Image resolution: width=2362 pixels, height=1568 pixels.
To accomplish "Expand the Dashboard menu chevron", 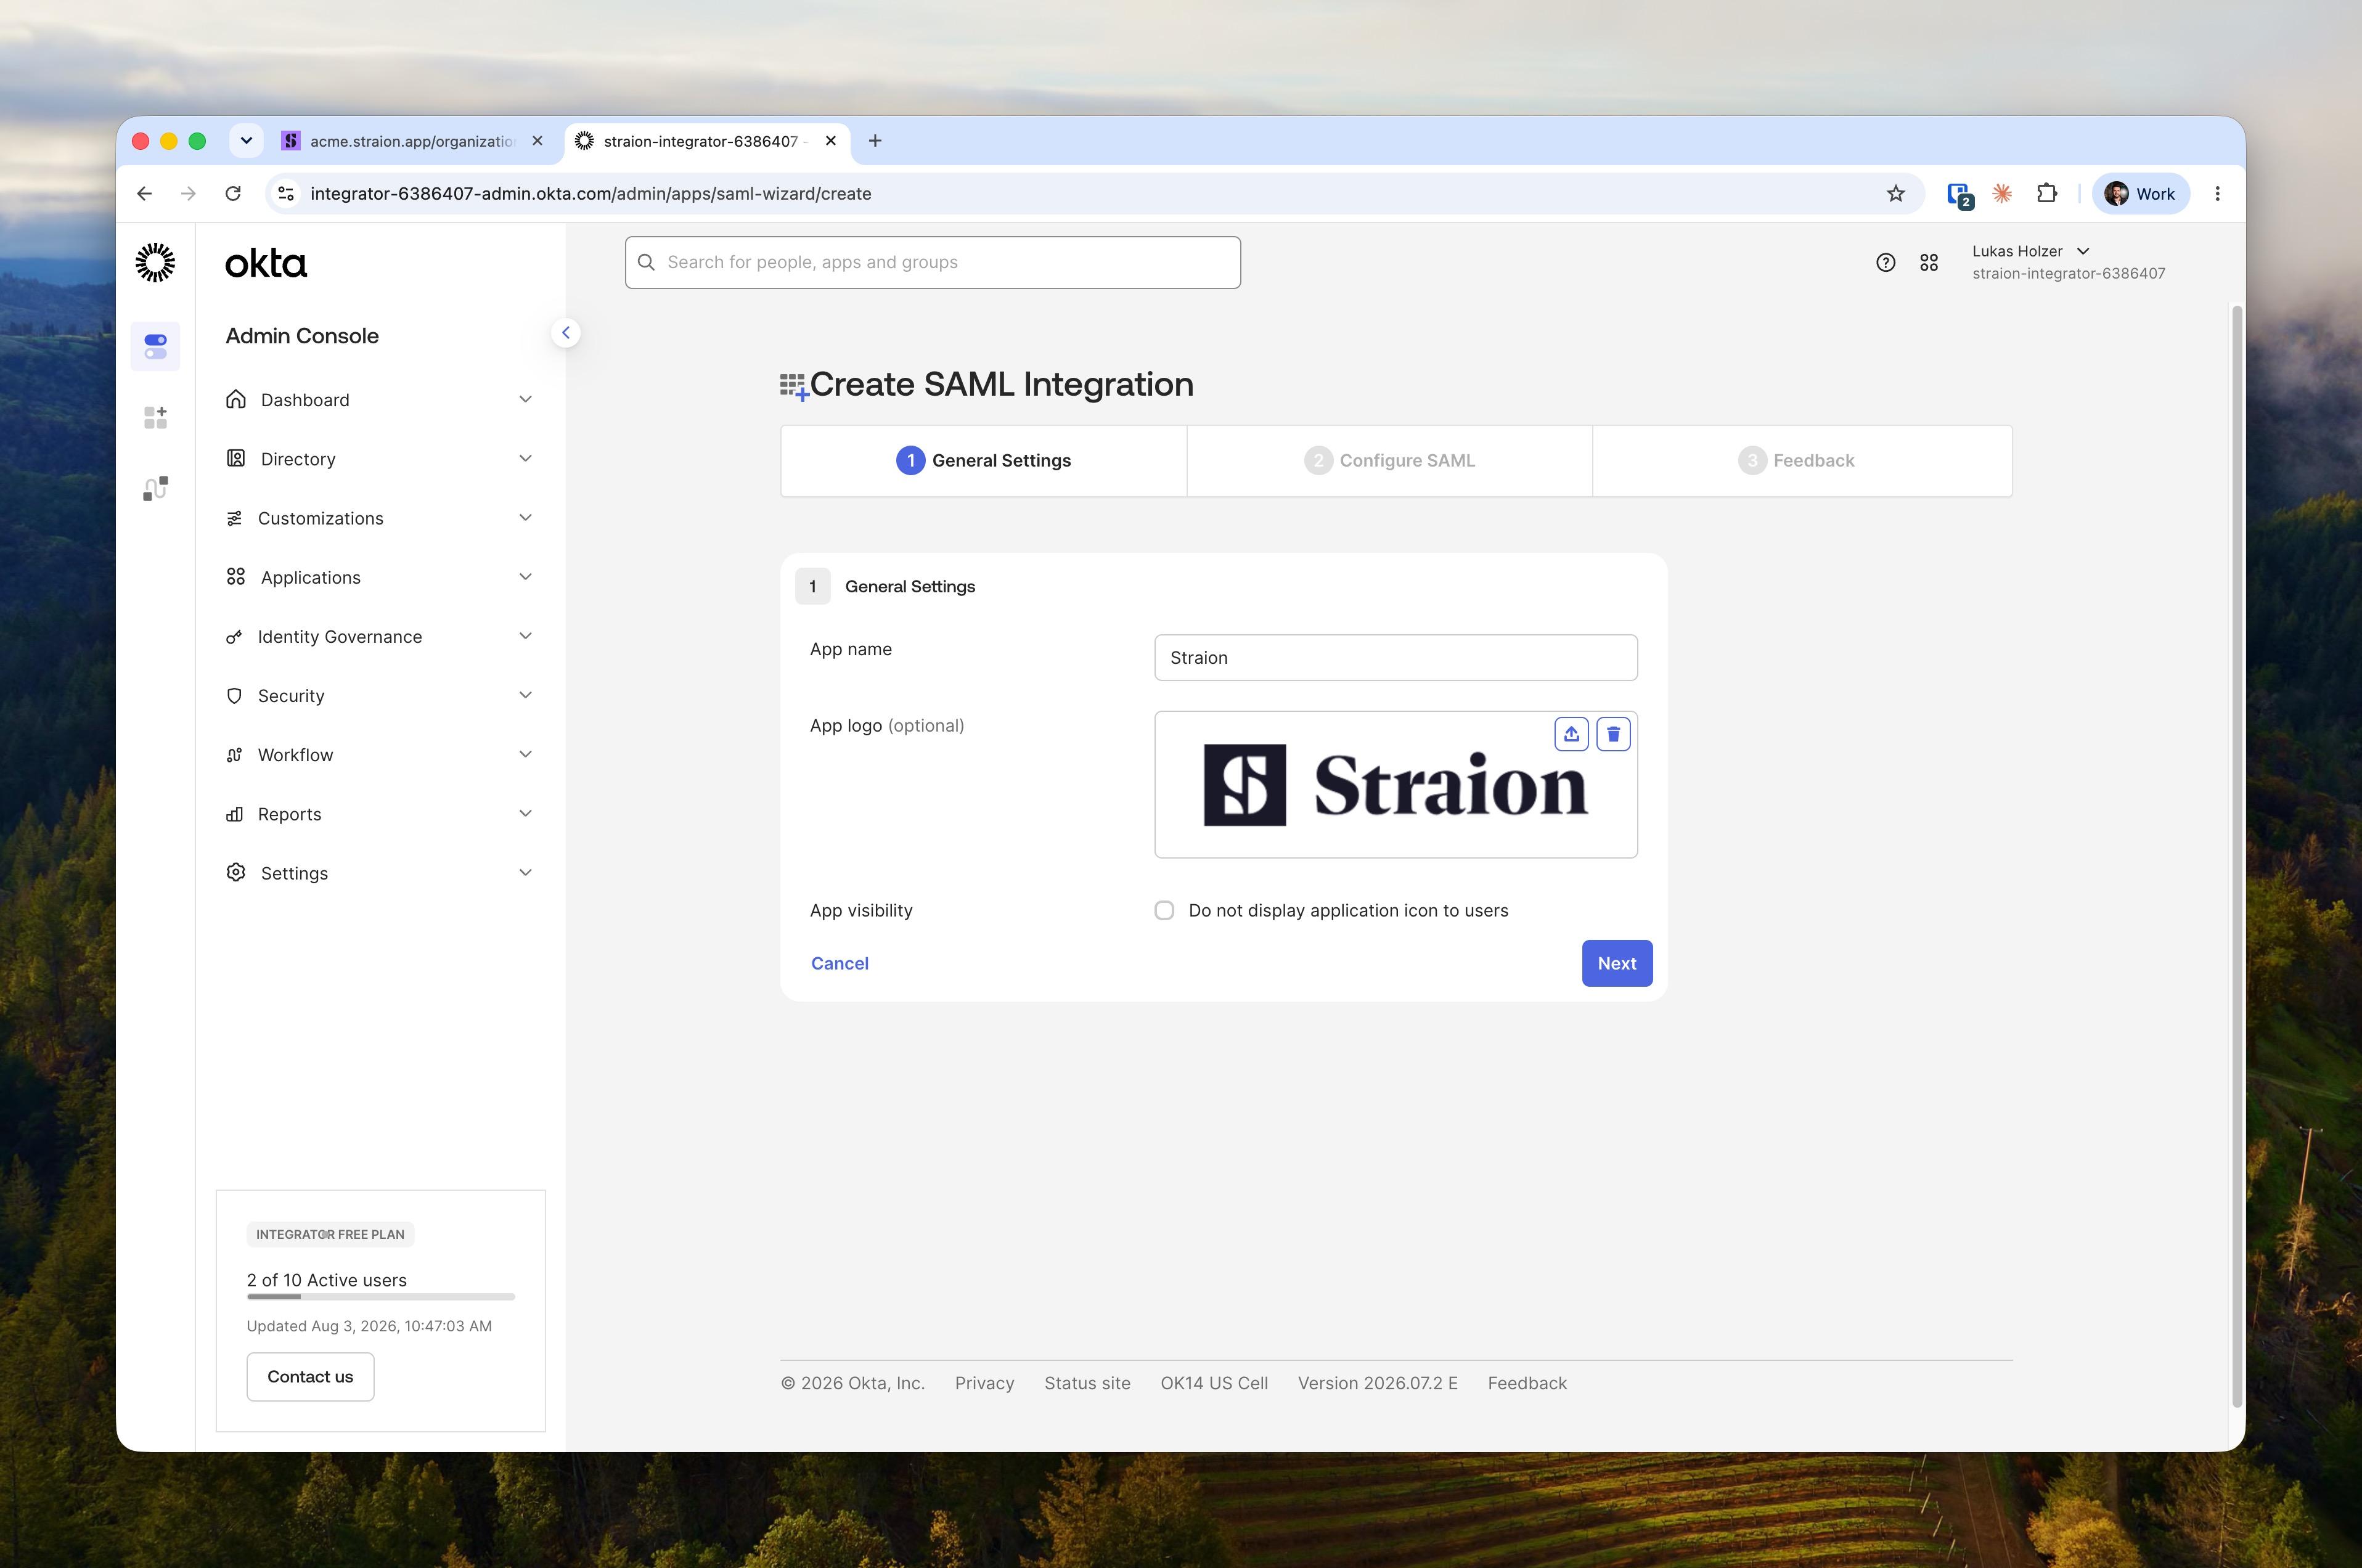I will (x=525, y=399).
